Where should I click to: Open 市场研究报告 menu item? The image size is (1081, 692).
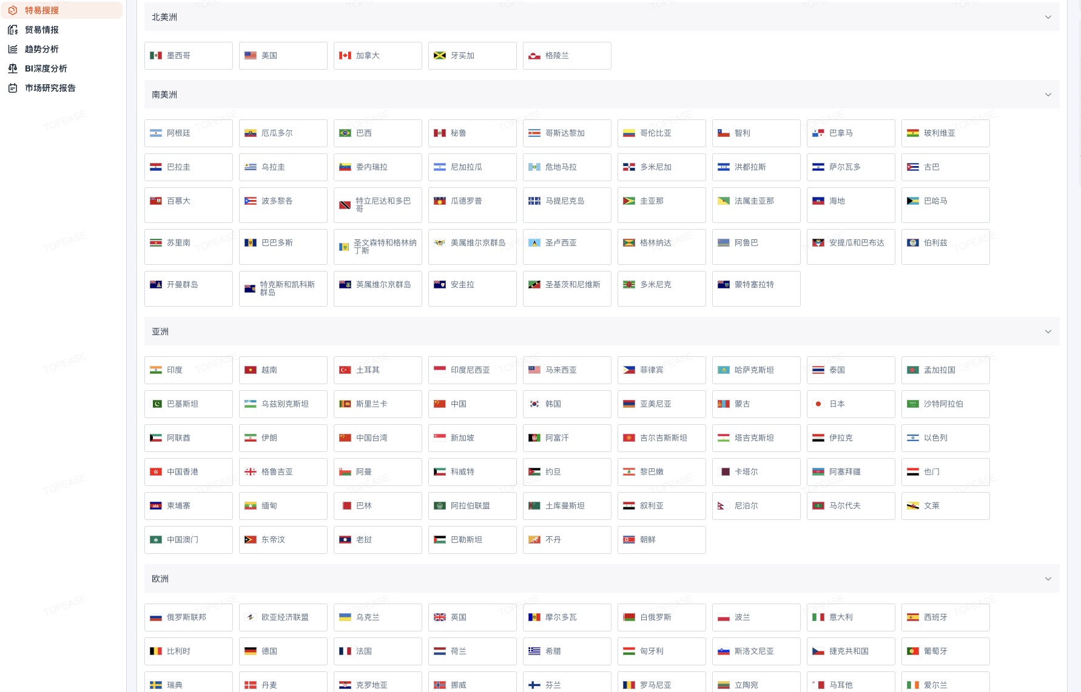pyautogui.click(x=50, y=88)
